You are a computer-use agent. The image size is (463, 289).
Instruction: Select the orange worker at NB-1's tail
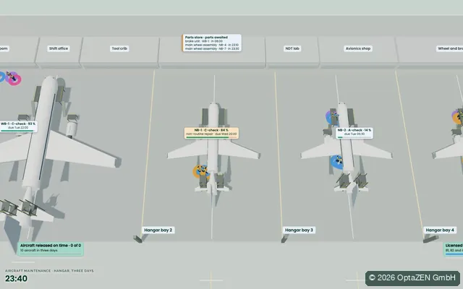201,172
